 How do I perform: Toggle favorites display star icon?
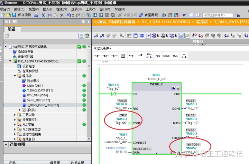click(187, 36)
